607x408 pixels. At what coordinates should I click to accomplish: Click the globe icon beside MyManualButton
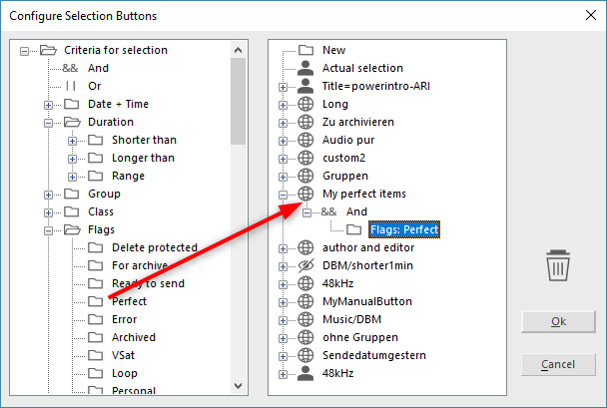click(x=306, y=301)
